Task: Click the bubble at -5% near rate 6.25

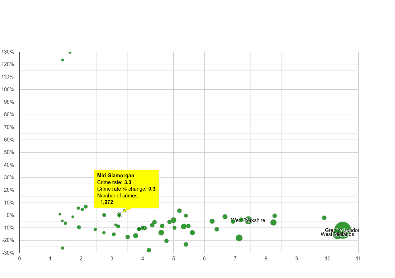Action: point(212,221)
